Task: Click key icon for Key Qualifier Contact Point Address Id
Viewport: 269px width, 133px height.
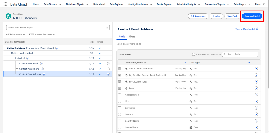Action: (126, 75)
